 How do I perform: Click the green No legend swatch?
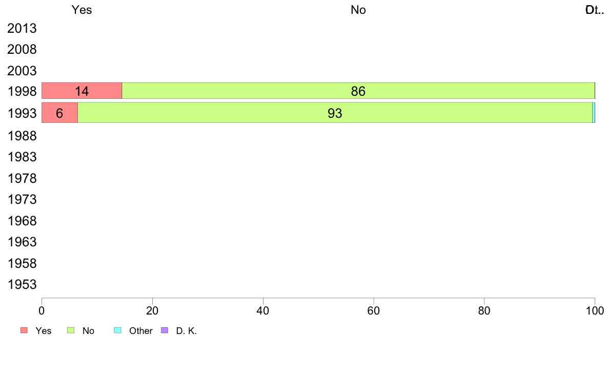pyautogui.click(x=72, y=330)
